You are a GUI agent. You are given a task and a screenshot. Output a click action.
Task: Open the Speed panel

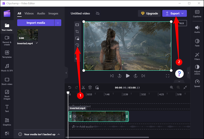coord(197,83)
